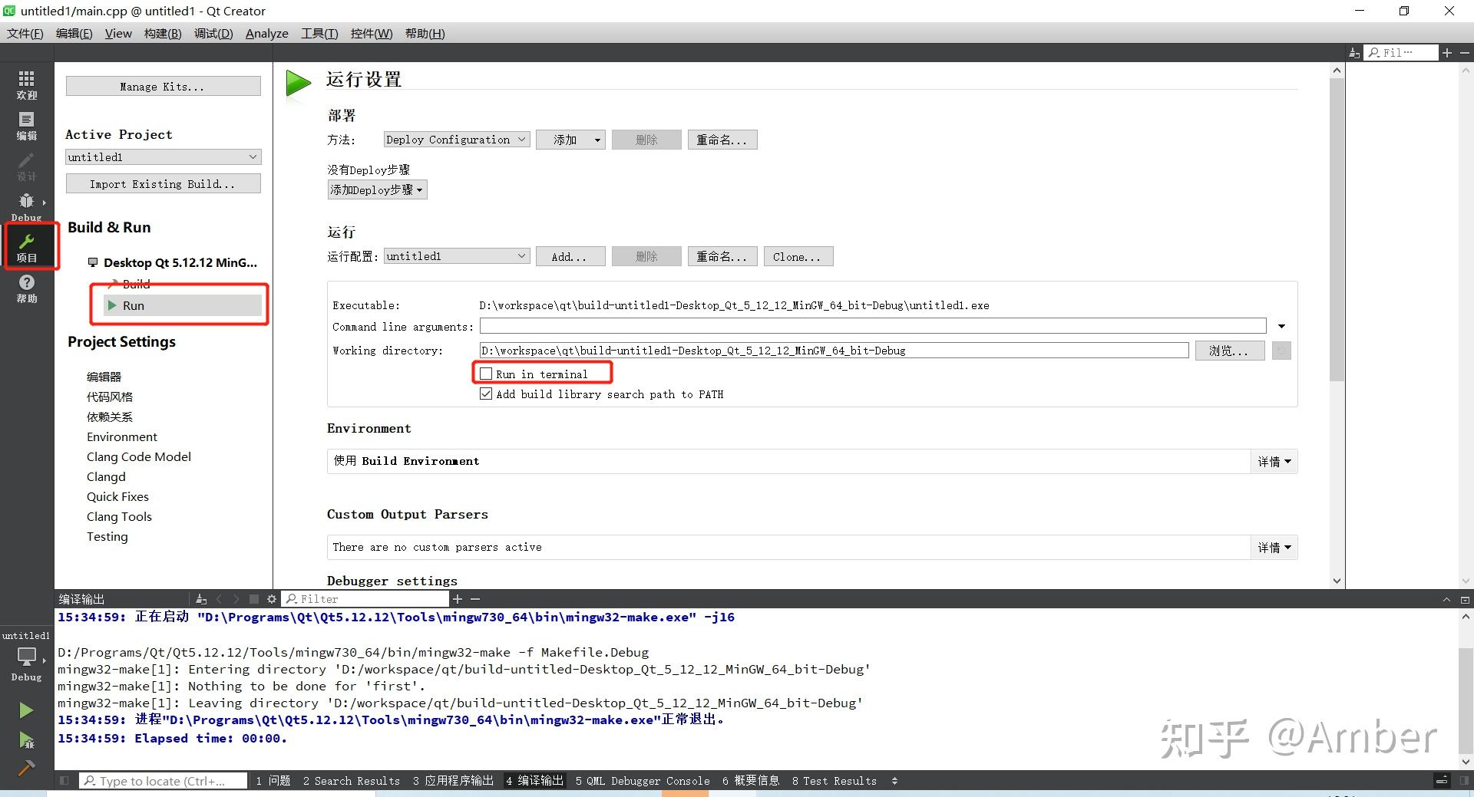This screenshot has height=797, width=1474.
Task: Enable Run in terminal
Action: [x=486, y=374]
